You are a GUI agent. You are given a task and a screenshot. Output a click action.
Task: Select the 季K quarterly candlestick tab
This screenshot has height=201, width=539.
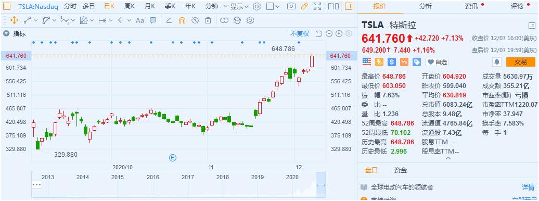[x=170, y=6]
